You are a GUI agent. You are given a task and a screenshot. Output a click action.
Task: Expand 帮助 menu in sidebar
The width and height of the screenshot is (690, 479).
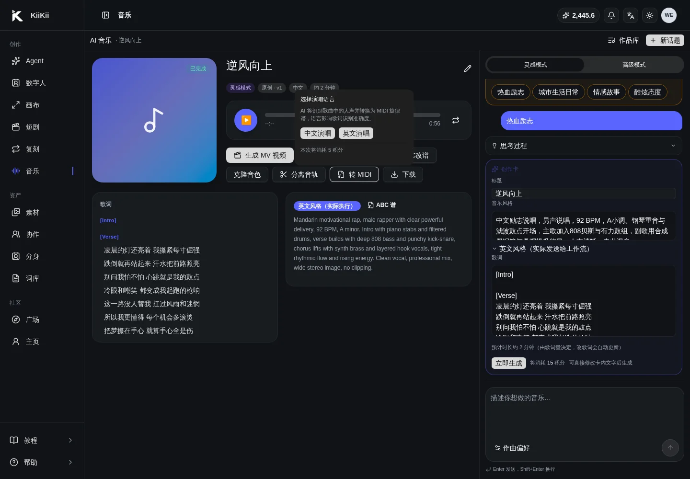click(42, 462)
